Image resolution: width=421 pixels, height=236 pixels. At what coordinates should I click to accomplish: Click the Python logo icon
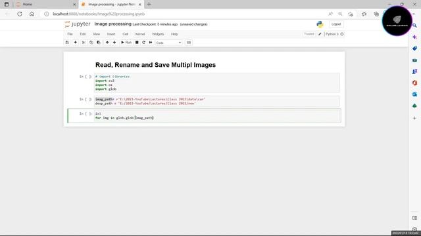(320, 24)
